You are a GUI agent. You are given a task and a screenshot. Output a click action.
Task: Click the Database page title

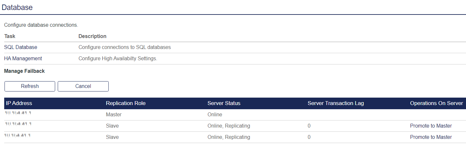[17, 7]
